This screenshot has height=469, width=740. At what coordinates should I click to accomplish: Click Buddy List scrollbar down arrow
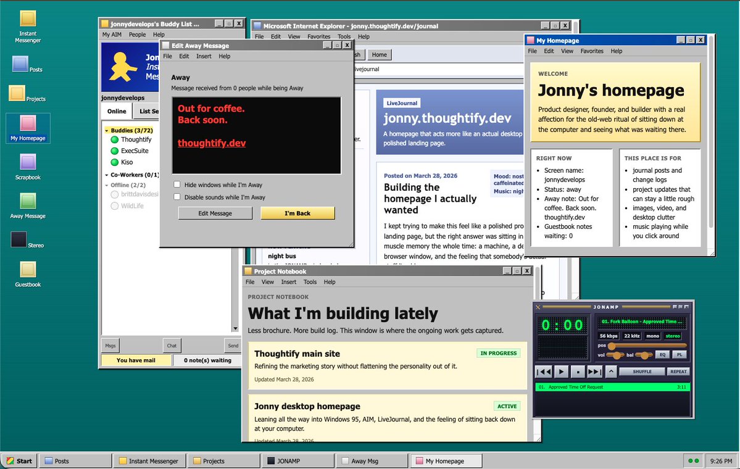235,328
